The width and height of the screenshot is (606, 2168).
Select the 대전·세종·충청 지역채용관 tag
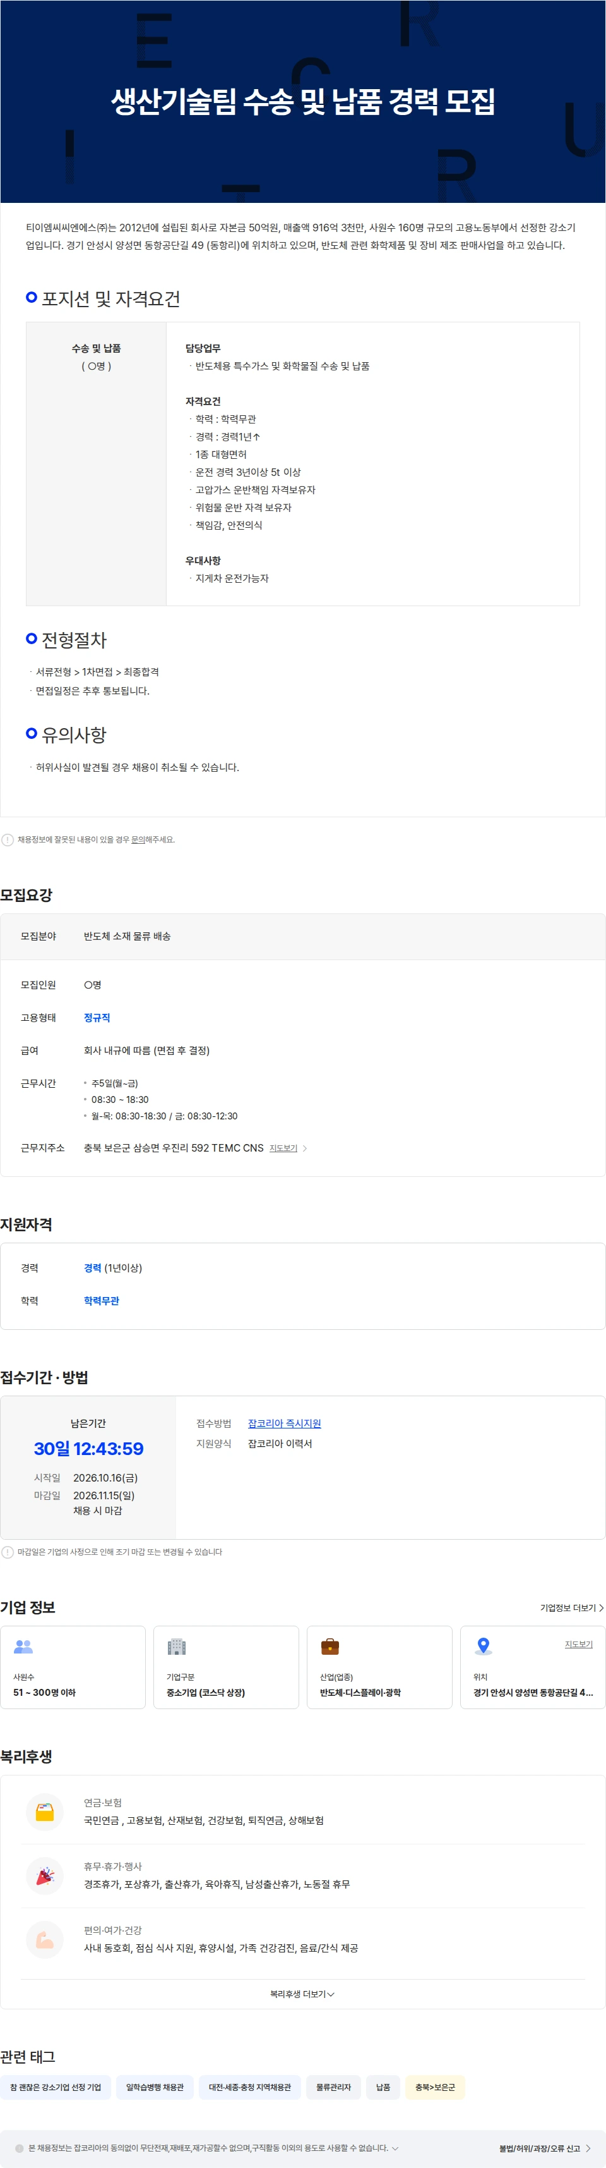[x=249, y=2087]
